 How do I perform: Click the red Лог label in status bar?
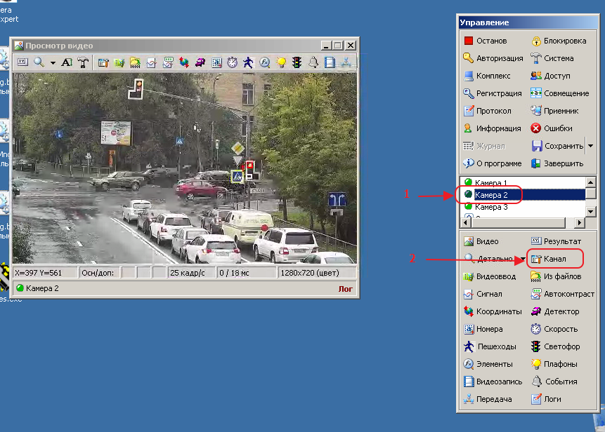[346, 288]
